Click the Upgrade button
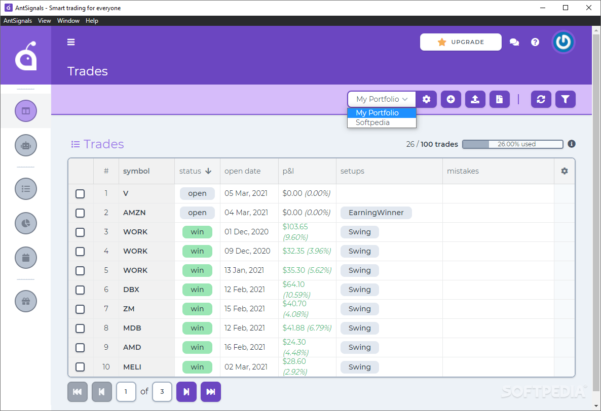 tap(461, 42)
